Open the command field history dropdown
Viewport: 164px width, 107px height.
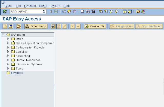coord(44,11)
